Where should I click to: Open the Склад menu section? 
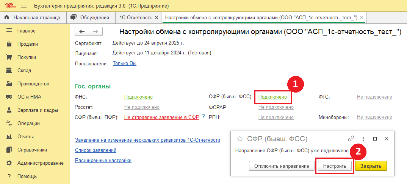pyautogui.click(x=24, y=70)
